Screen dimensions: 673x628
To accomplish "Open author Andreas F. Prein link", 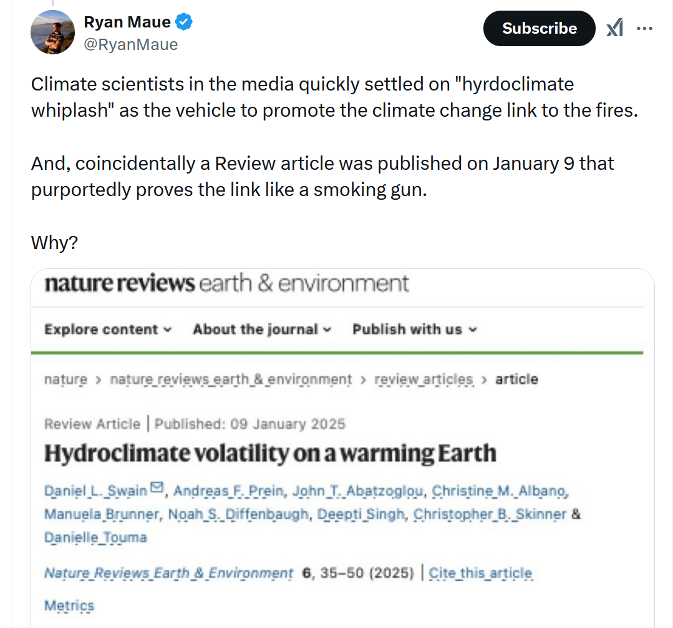I will click(x=228, y=491).
